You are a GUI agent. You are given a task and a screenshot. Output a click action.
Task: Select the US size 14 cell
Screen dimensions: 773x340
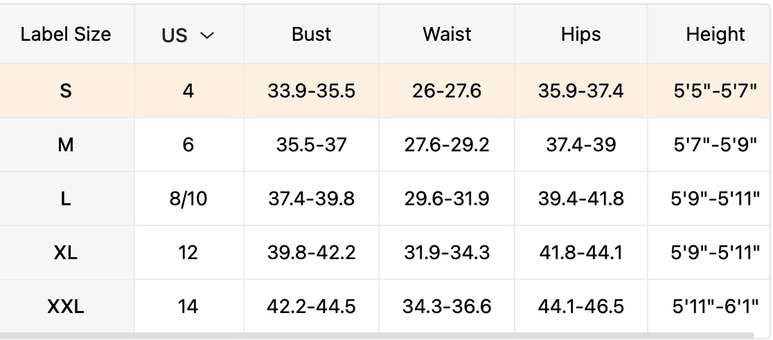188,306
